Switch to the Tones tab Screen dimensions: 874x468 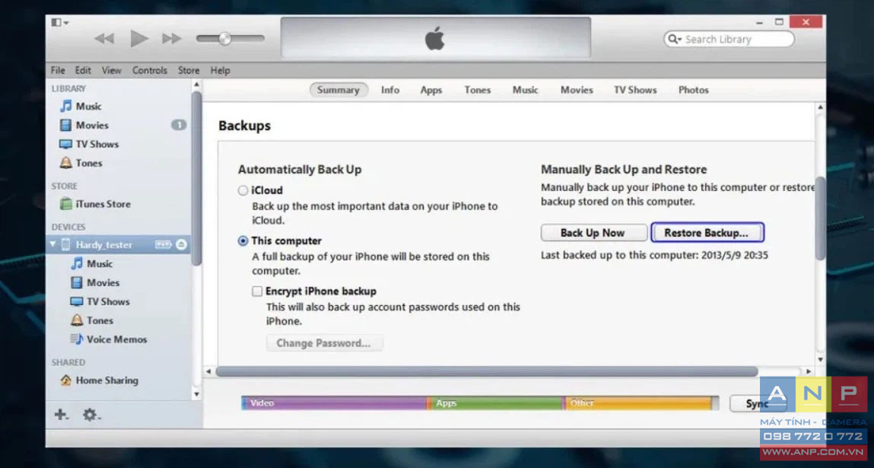pos(478,90)
